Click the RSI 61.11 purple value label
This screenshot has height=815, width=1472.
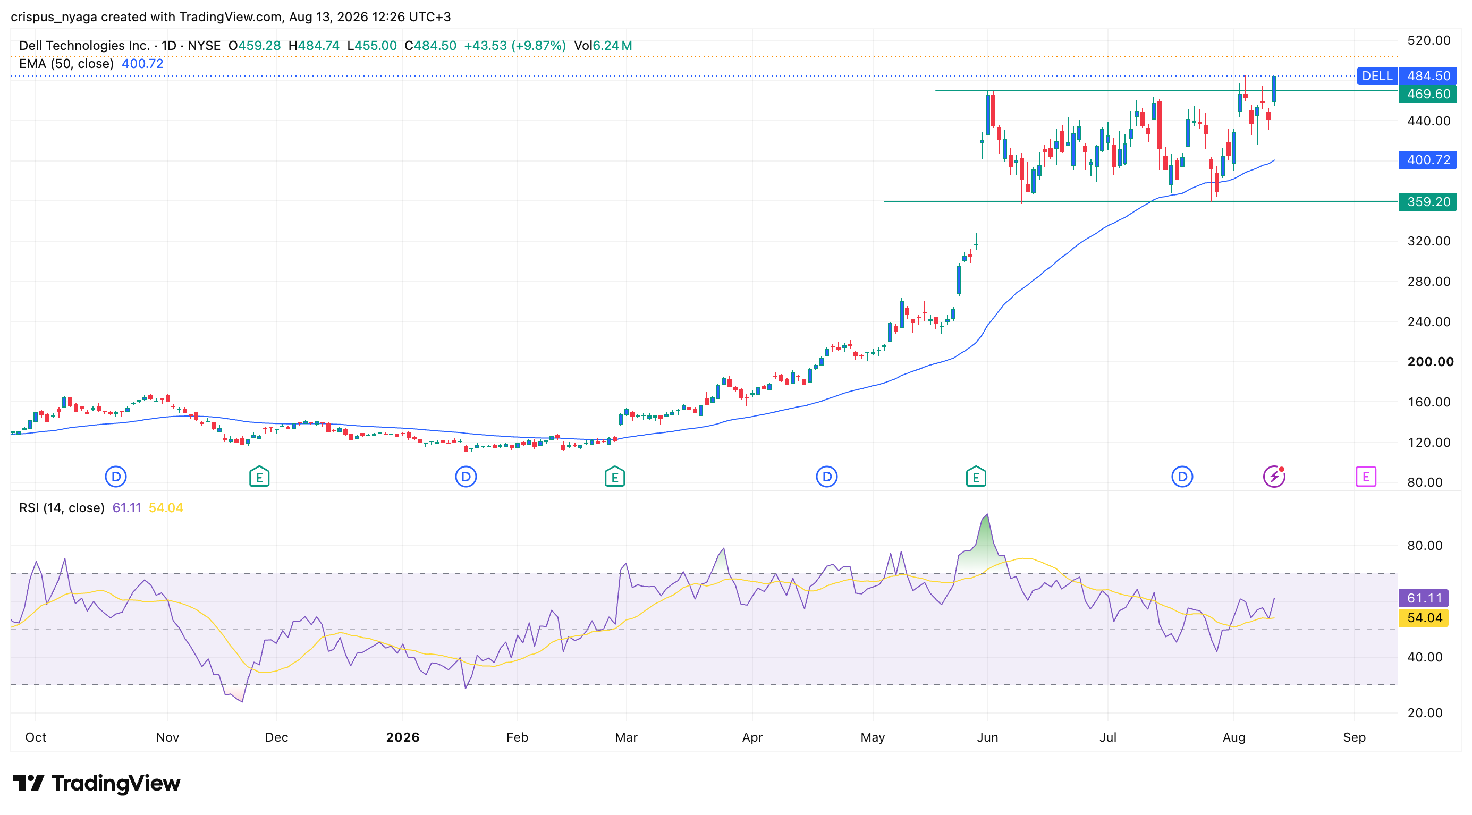[x=1424, y=598]
